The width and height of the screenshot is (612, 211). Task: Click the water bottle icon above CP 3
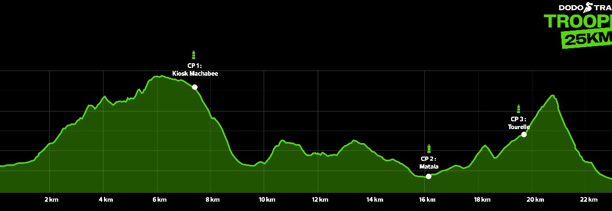pos(518,109)
